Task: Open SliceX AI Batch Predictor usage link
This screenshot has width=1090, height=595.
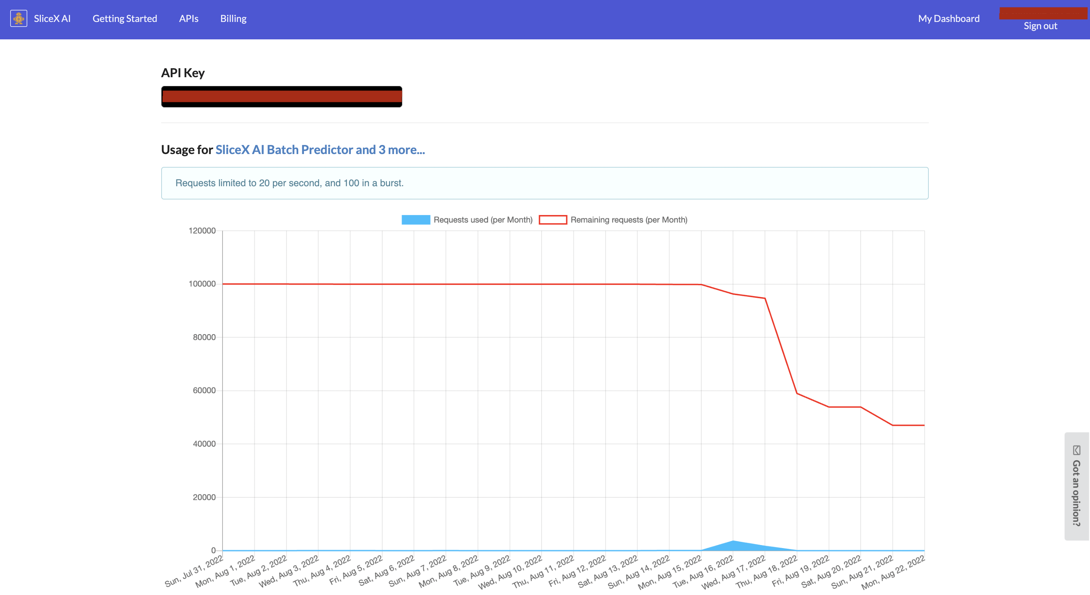Action: click(320, 150)
